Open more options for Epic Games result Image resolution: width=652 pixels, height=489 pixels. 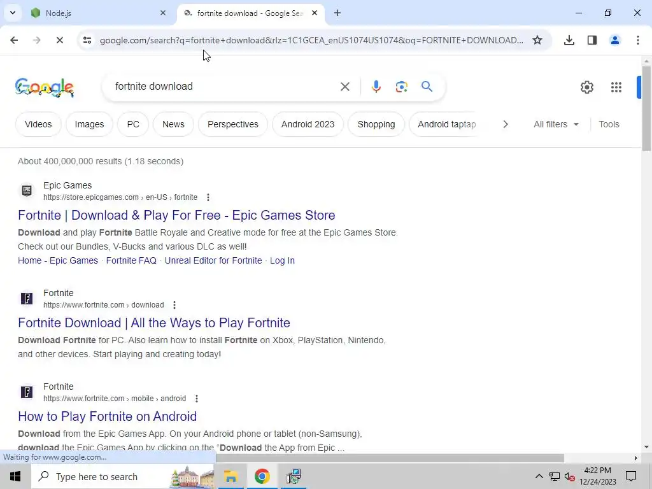tap(208, 197)
